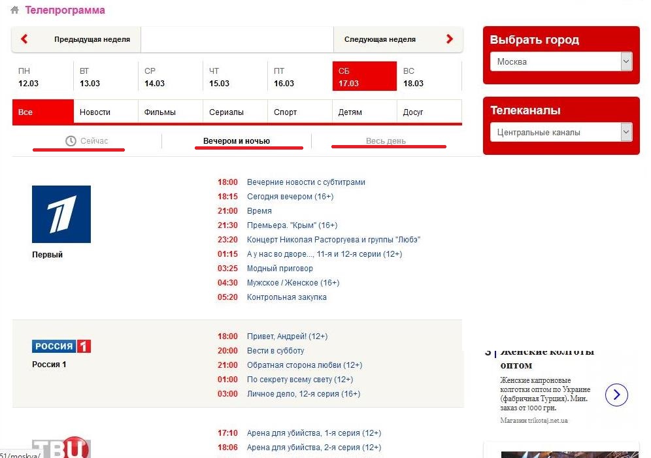Expand the Центральные каналы channel dropdown

pos(561,133)
